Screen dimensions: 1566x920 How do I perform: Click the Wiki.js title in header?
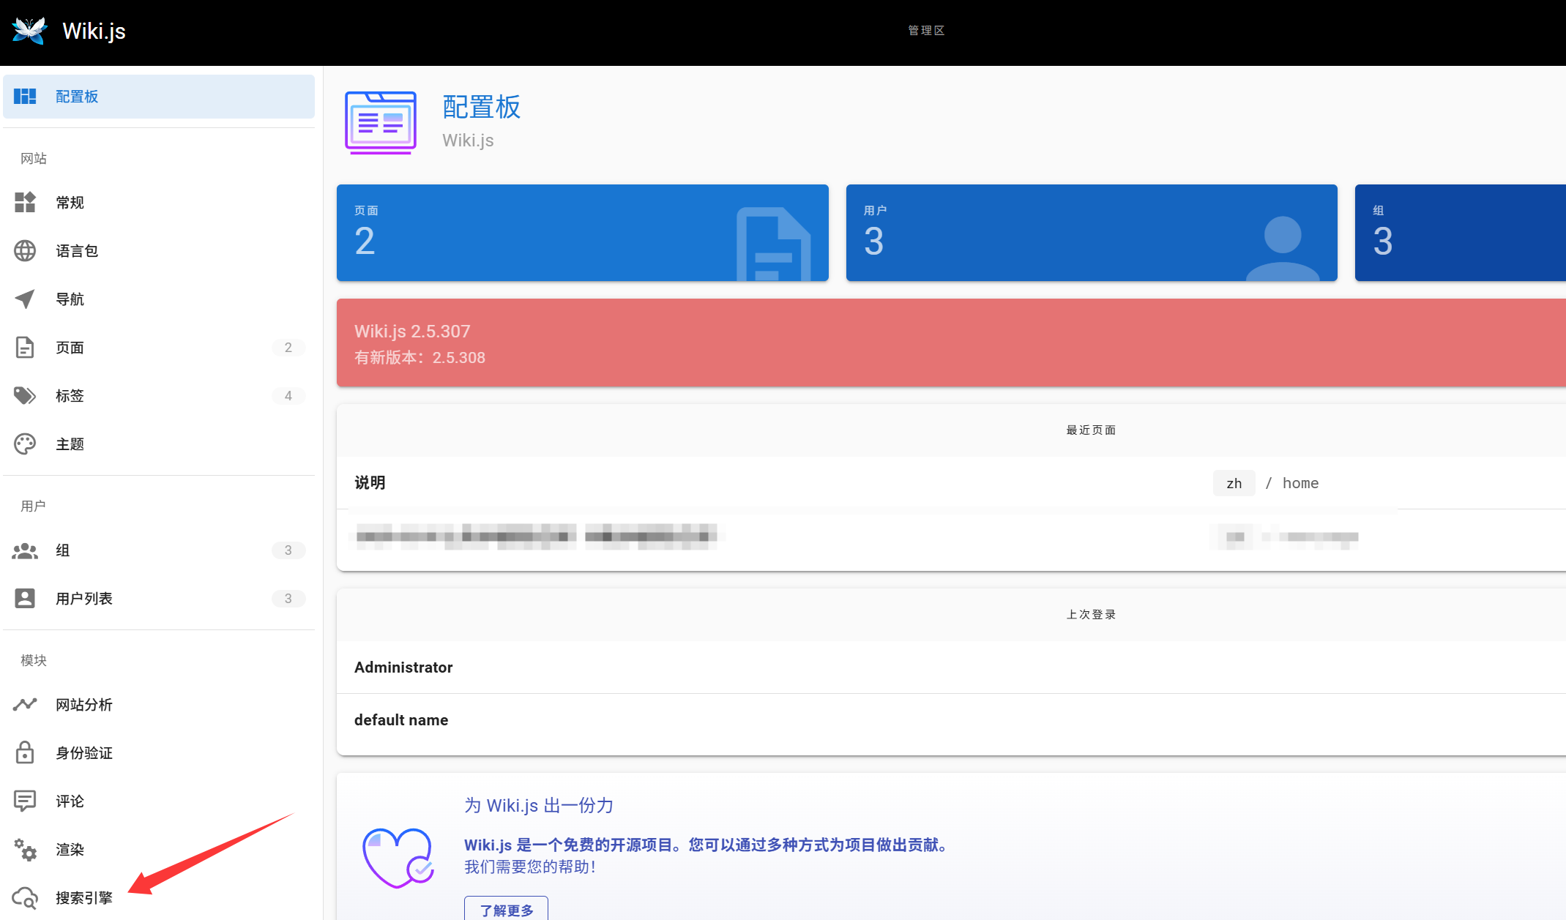94,31
